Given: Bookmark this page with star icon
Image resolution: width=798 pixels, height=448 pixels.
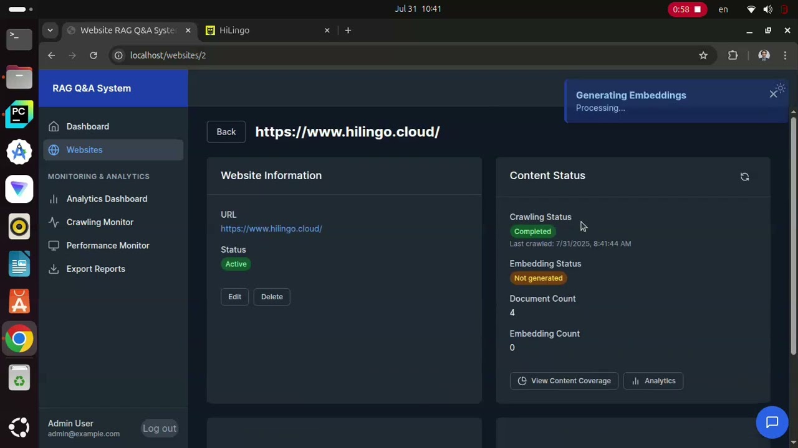Looking at the screenshot, I should point(703,55).
